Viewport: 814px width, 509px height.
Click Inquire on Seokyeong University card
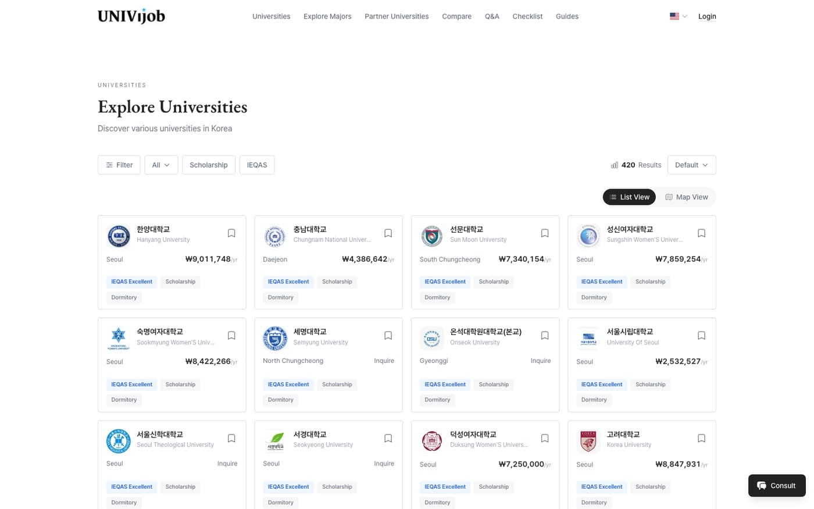384,464
